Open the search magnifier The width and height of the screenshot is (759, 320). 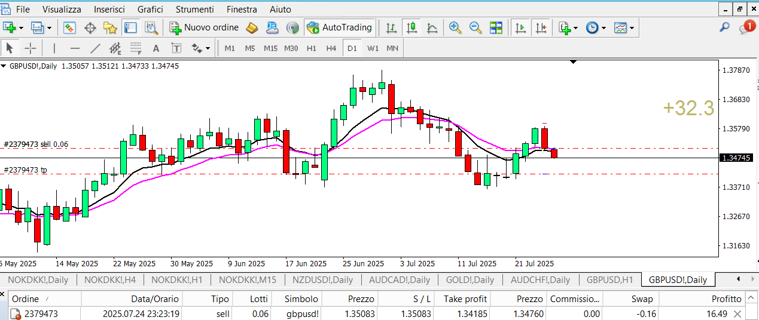[724, 27]
